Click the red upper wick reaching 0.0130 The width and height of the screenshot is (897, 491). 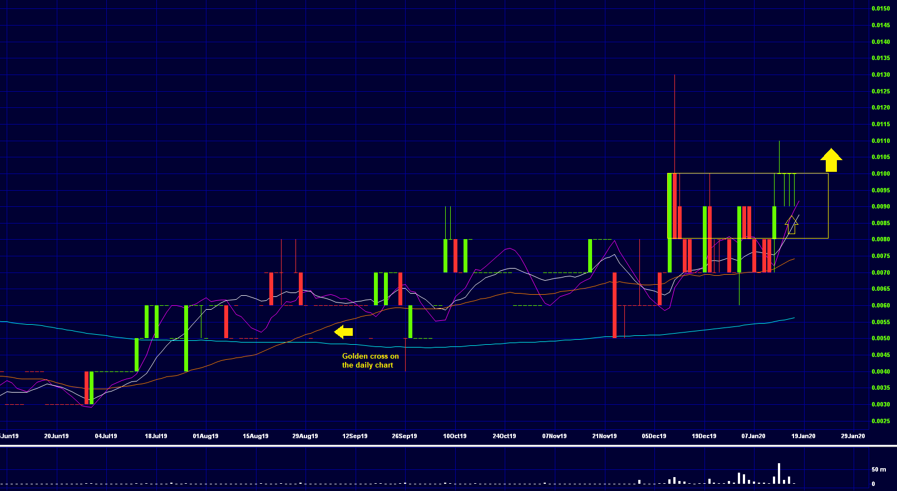[674, 123]
